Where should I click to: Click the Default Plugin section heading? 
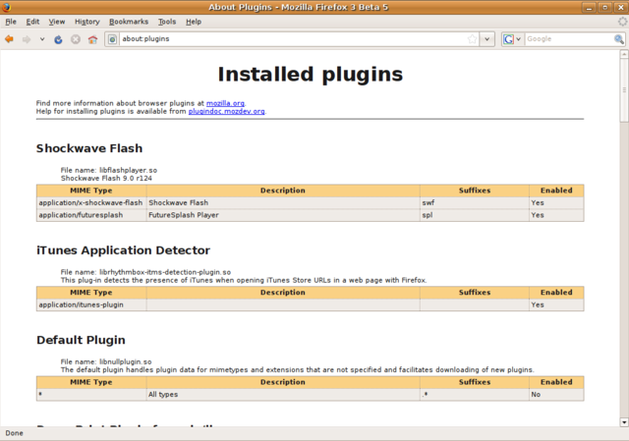tap(81, 340)
